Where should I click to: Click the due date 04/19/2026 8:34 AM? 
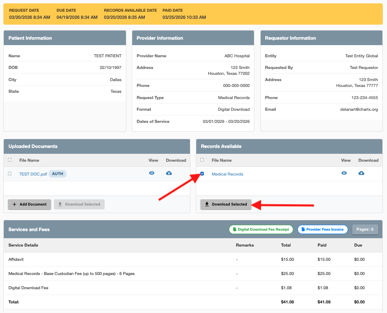pyautogui.click(x=77, y=17)
